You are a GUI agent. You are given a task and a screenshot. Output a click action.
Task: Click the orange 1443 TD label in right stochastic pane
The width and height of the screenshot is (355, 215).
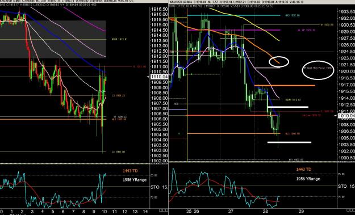point(304,169)
